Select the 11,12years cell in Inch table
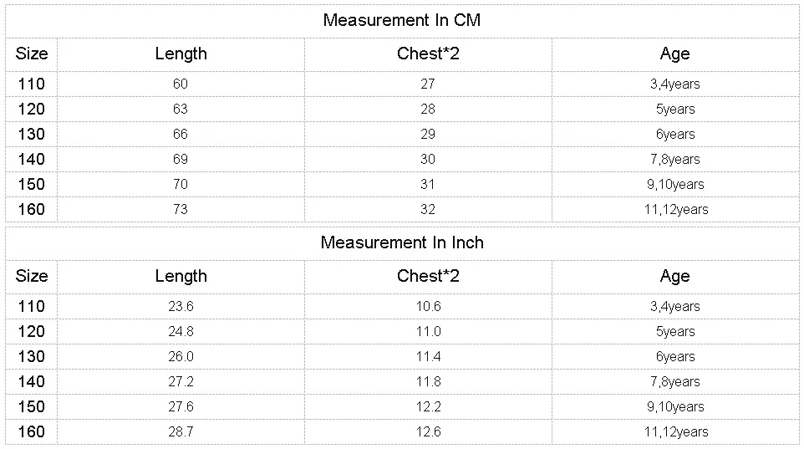 point(675,432)
